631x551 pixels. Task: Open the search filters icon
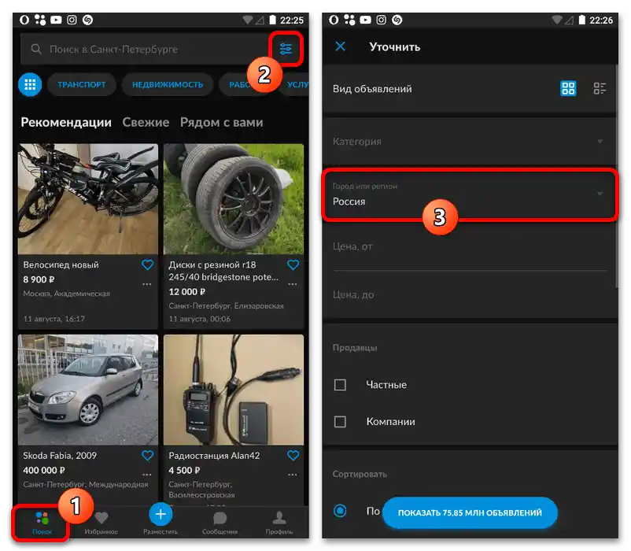[x=286, y=49]
